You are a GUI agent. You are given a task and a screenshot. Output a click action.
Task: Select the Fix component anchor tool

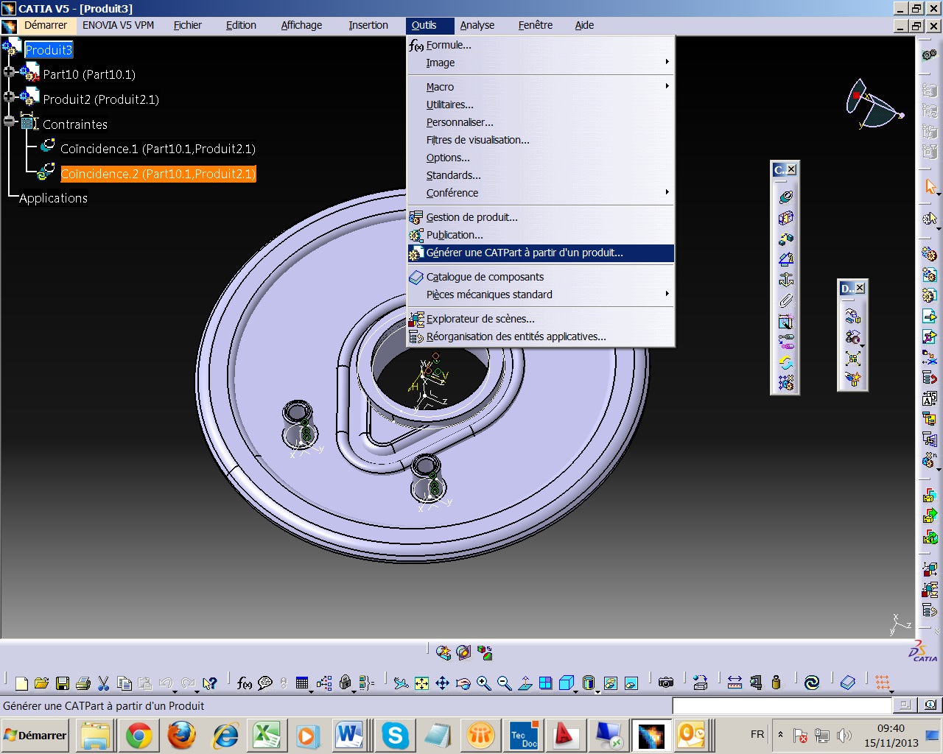785,279
